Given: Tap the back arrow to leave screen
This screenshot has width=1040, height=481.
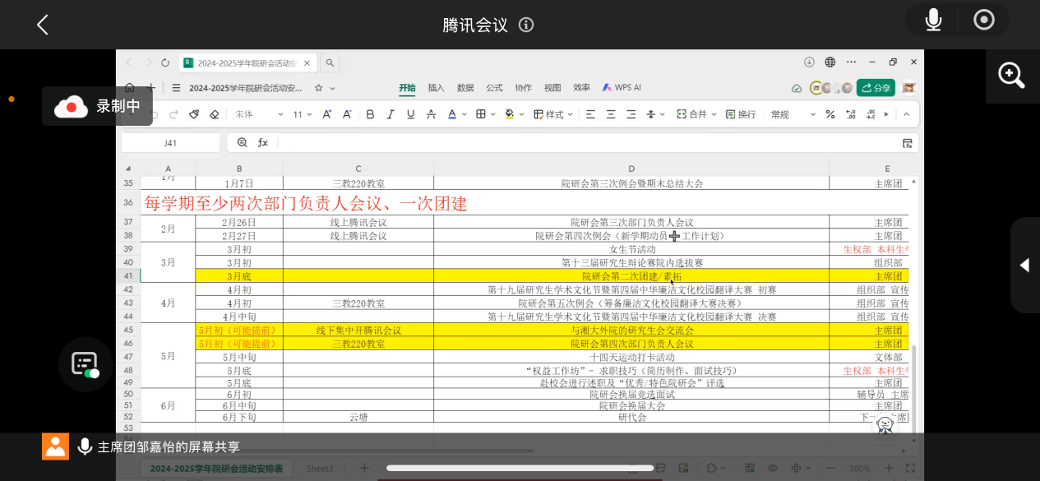Looking at the screenshot, I should pos(43,25).
